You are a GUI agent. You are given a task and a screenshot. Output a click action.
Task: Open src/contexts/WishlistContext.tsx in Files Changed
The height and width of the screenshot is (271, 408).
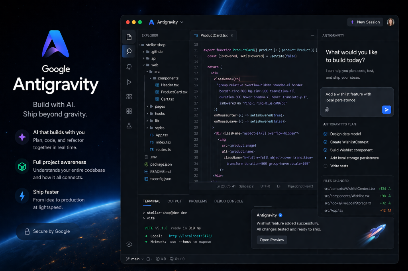[x=357, y=189]
